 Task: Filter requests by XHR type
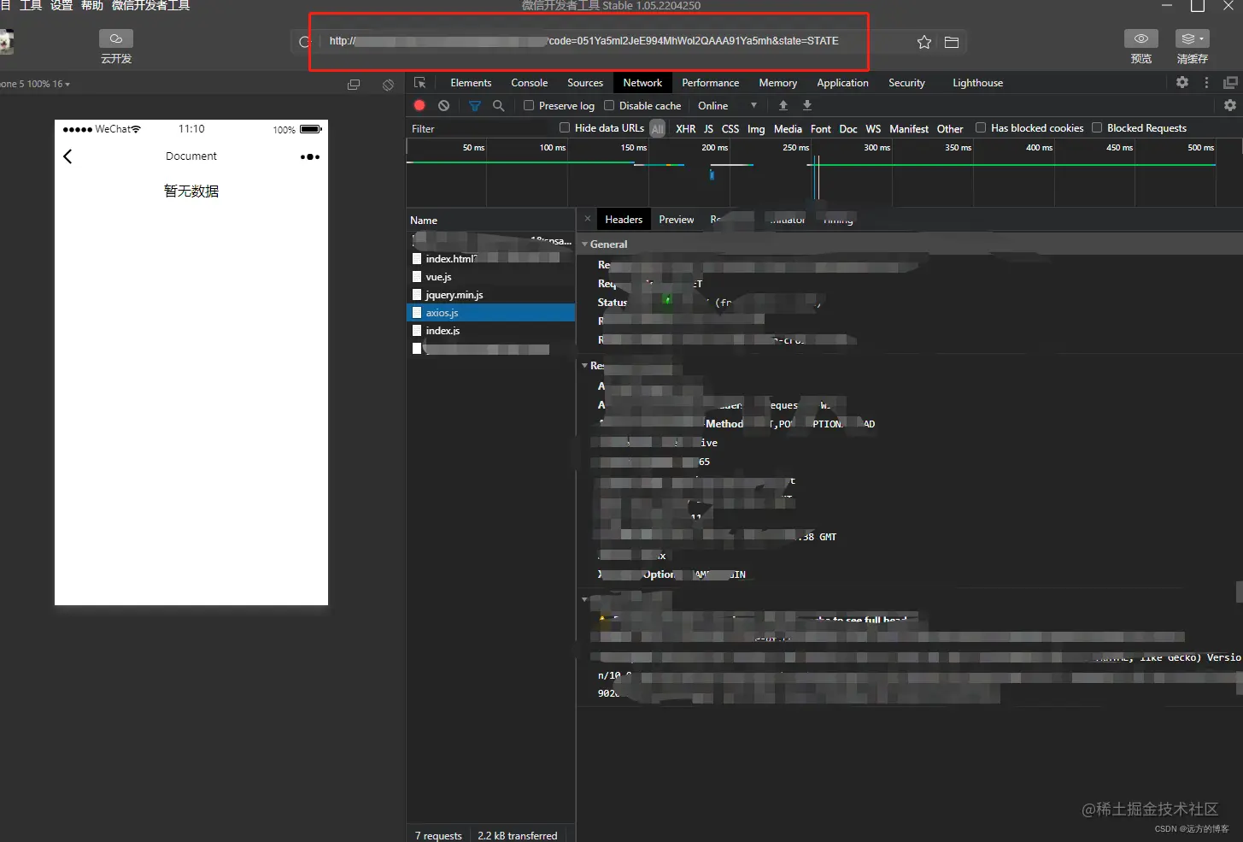click(x=685, y=128)
